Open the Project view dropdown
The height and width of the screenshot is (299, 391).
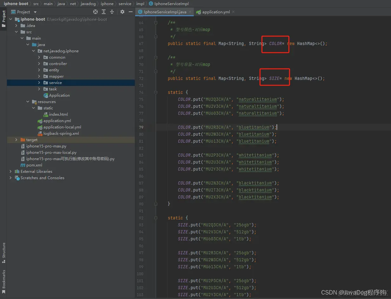tap(35, 12)
